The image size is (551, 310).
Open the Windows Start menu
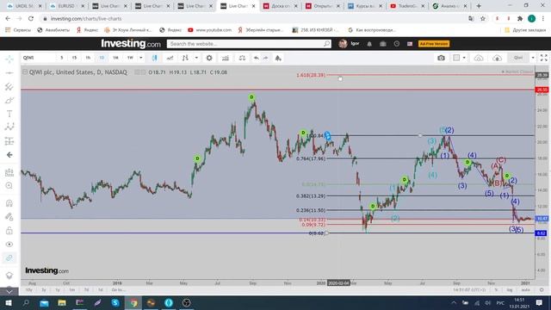[x=9, y=302]
